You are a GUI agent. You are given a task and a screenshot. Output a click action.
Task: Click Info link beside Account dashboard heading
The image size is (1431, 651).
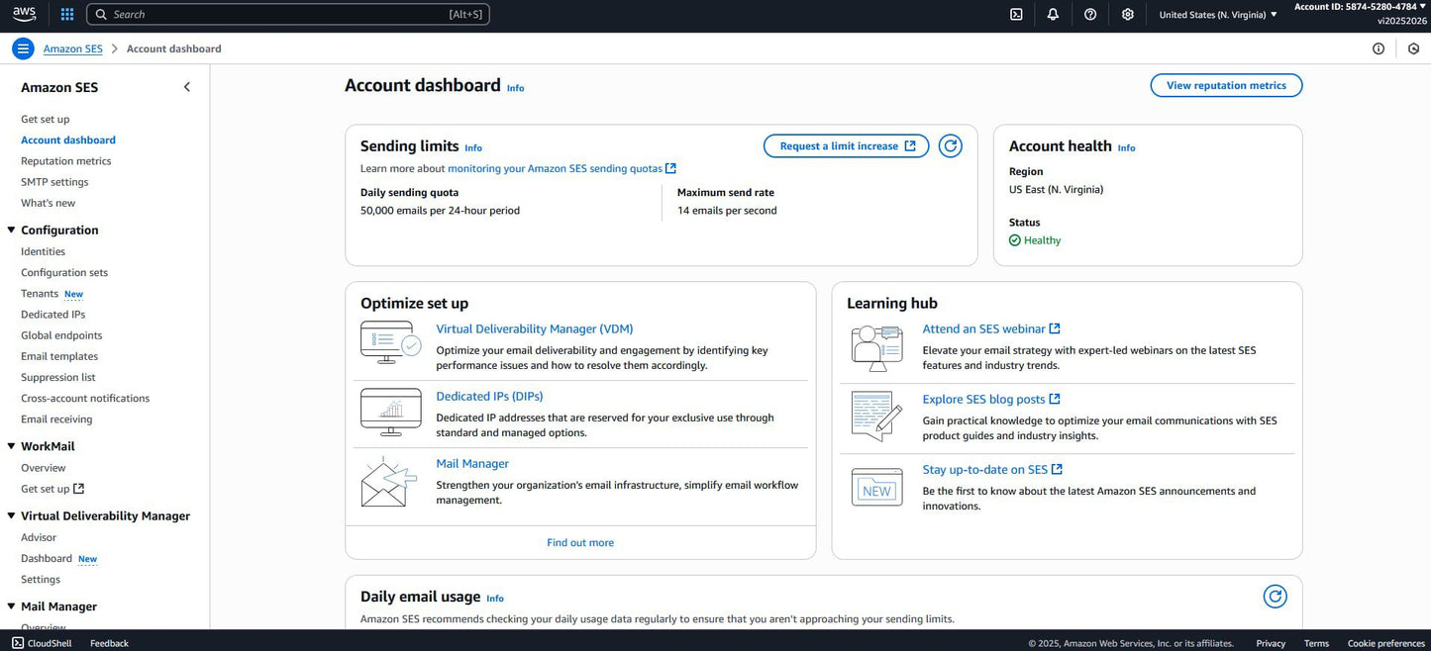(x=515, y=88)
